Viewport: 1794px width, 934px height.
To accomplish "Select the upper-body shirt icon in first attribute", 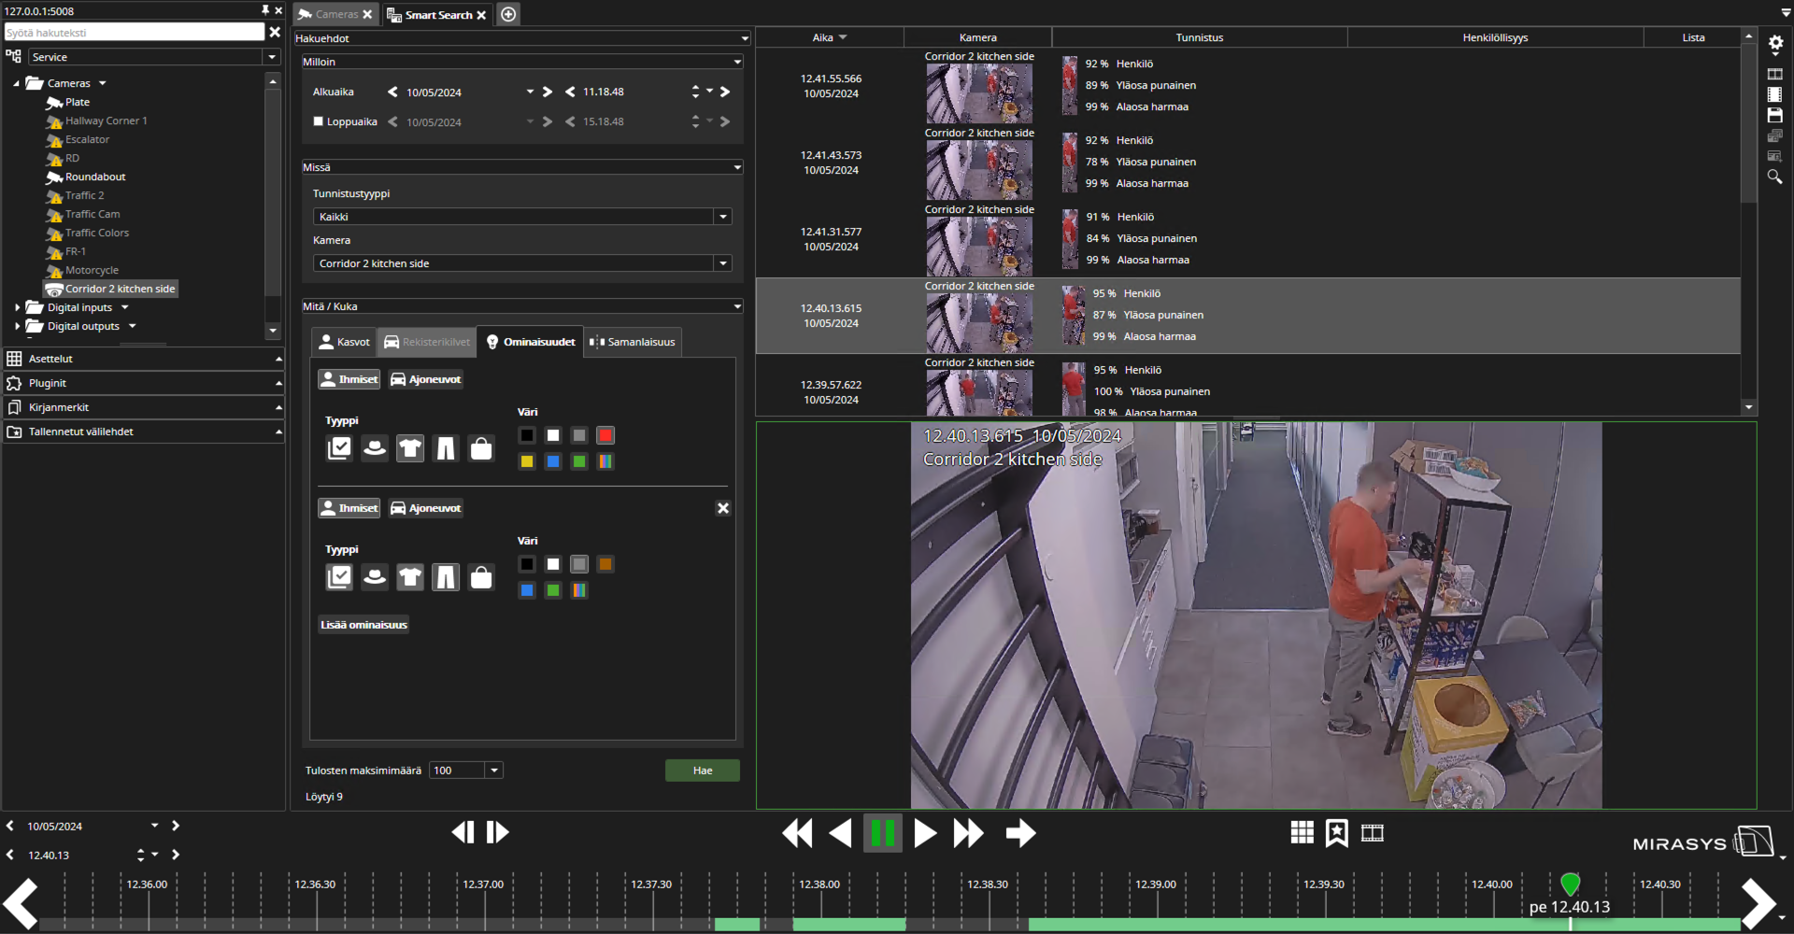I will (x=410, y=448).
